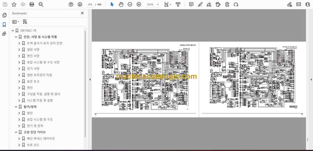Close the Bookmarks panel
Image resolution: width=313 pixels, height=151 pixels.
point(82,13)
